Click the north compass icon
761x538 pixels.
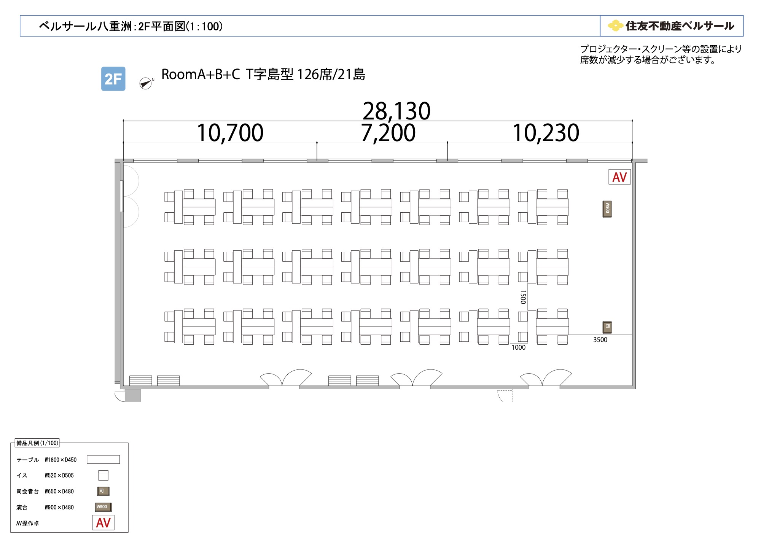pyautogui.click(x=146, y=83)
